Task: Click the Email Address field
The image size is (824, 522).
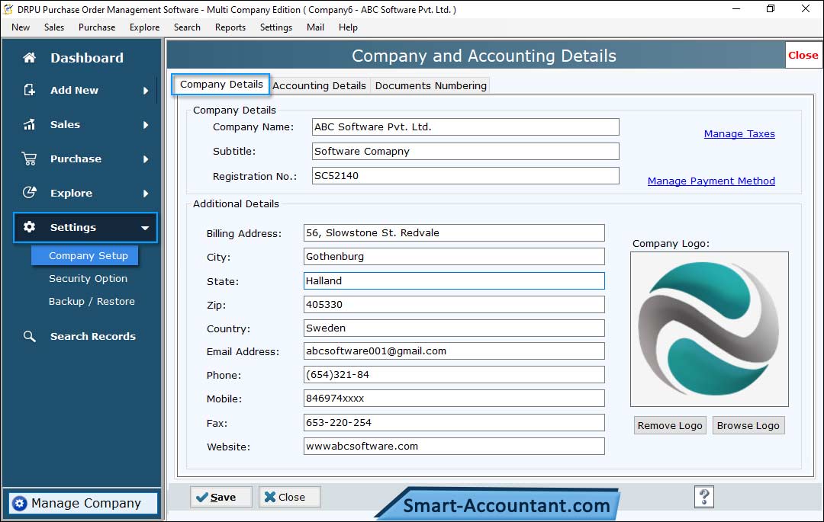Action: 454,351
